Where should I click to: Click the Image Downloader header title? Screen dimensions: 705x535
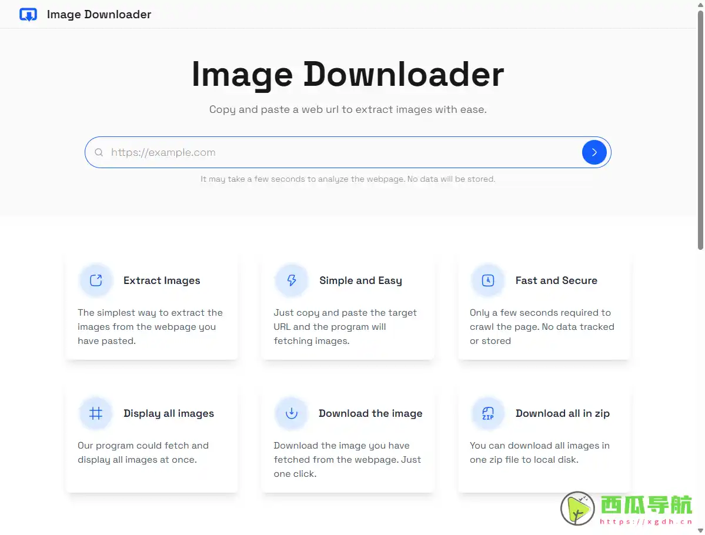[x=99, y=14]
